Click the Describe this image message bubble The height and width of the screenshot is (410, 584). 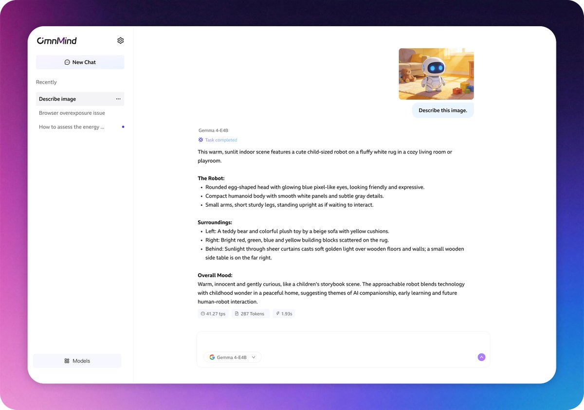pos(443,110)
